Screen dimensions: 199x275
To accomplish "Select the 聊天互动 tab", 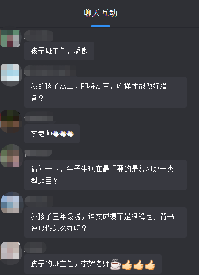I will (100, 13).
